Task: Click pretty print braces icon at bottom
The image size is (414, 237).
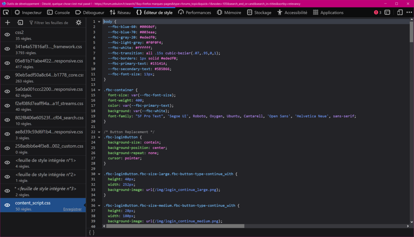Action: [x=91, y=232]
